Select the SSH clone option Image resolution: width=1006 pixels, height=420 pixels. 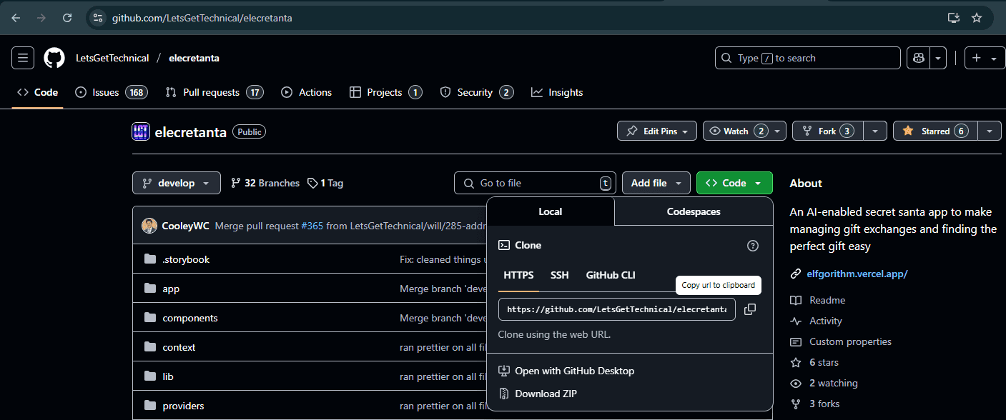tap(560, 275)
